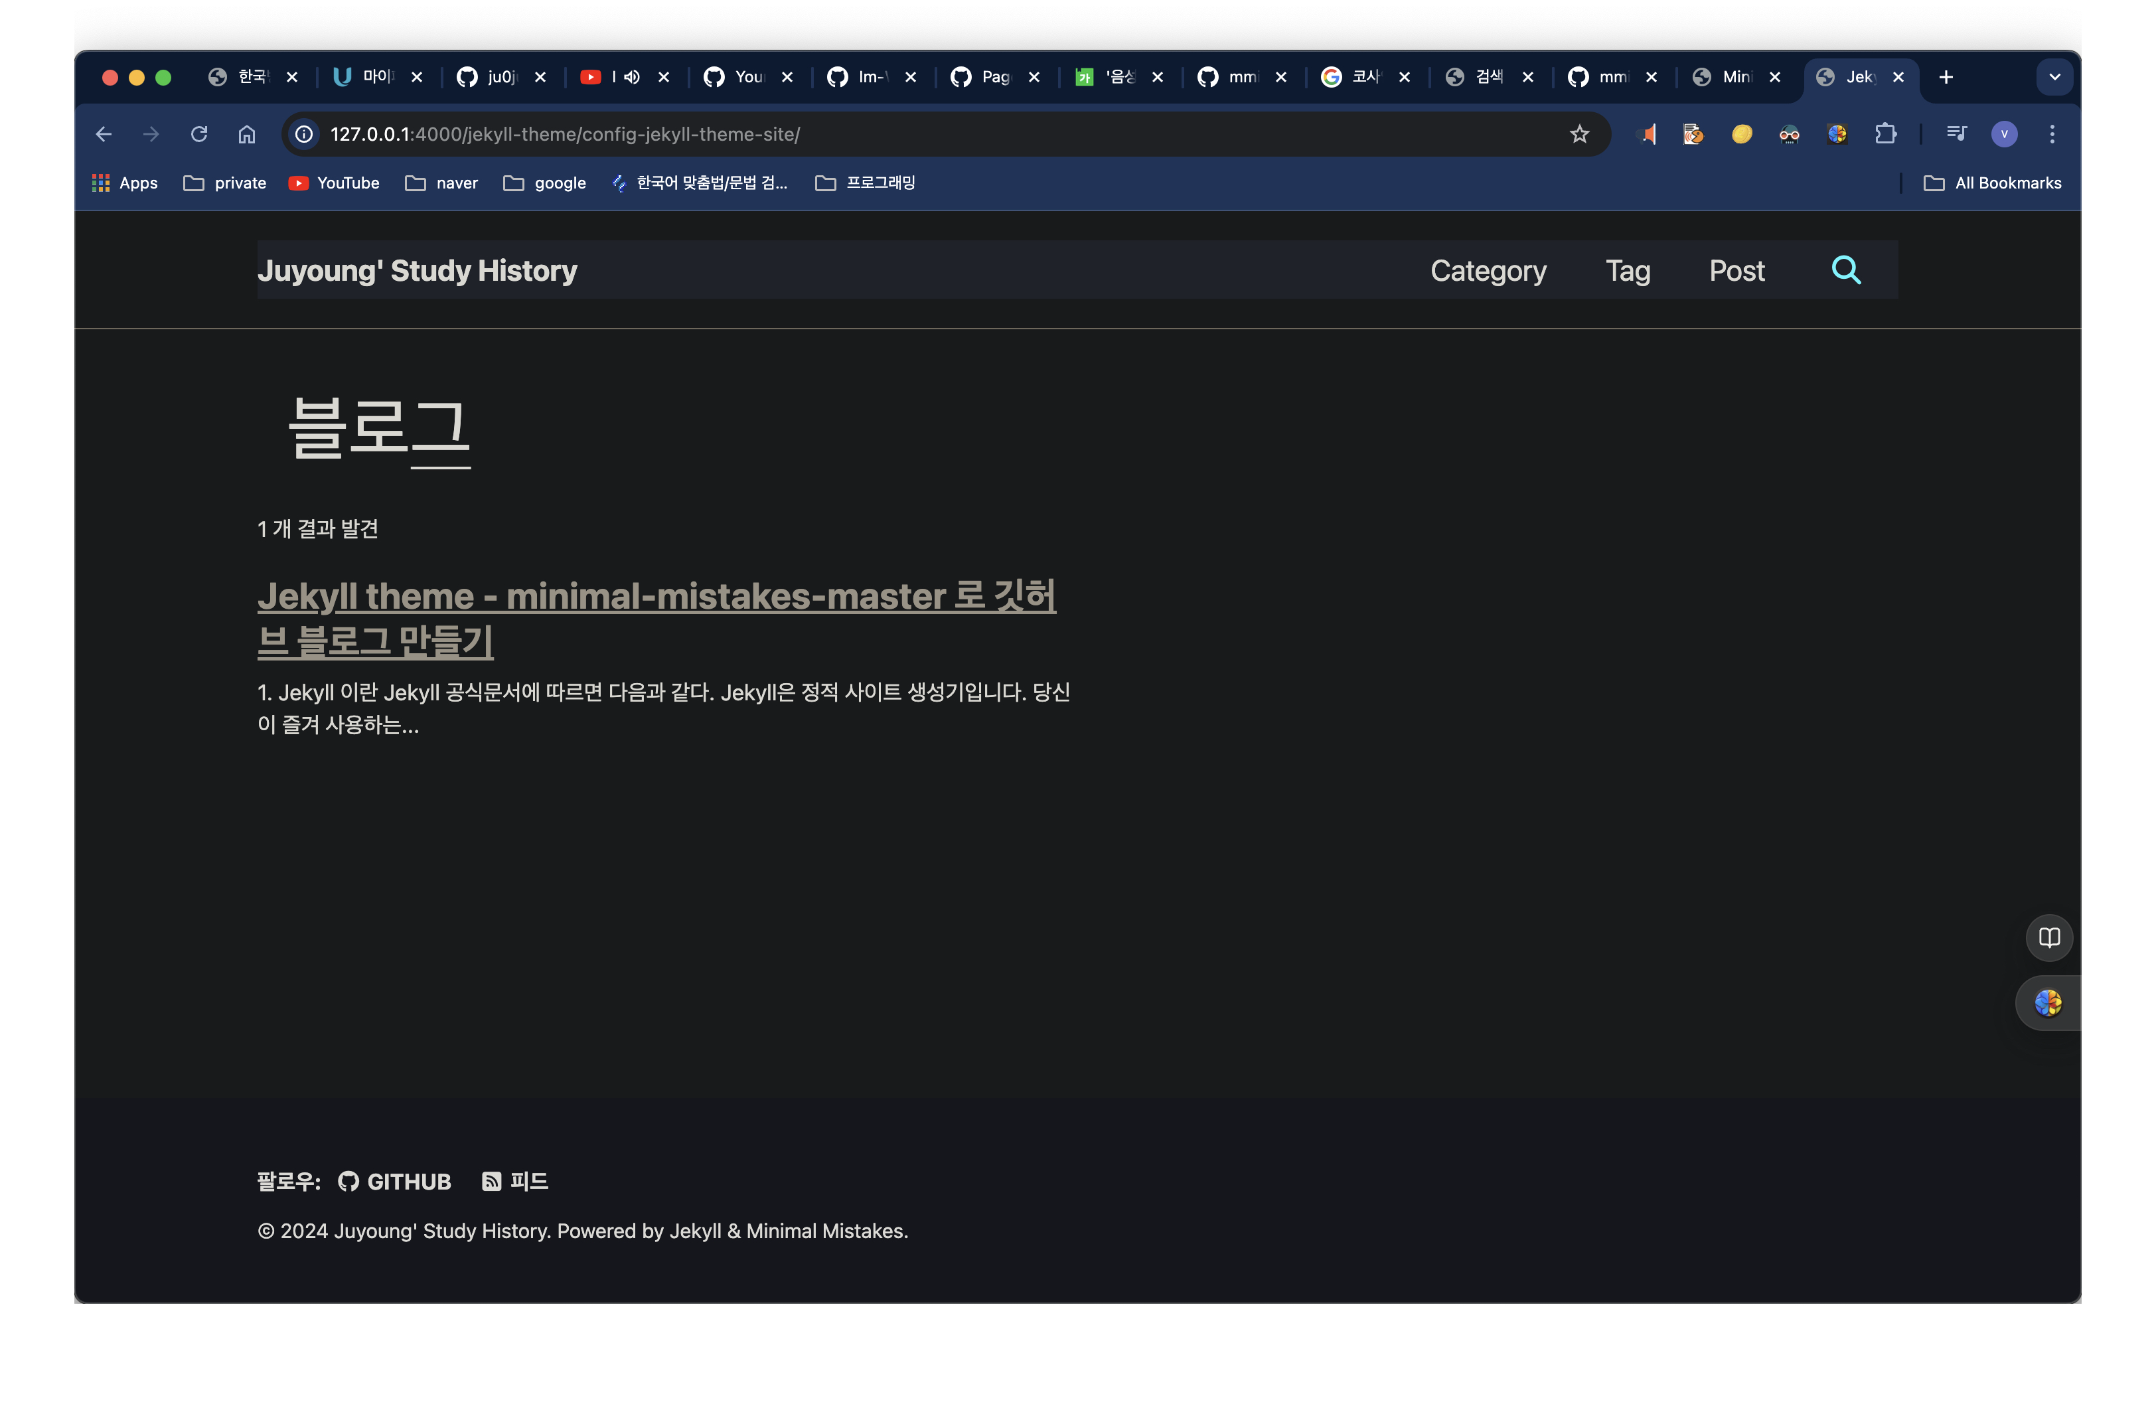This screenshot has width=2156, height=1402.
Task: Reload the current page
Action: click(x=199, y=134)
